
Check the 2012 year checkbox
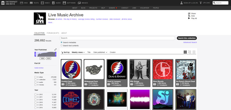click(x=35, y=95)
